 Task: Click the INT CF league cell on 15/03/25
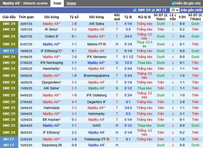[9, 145]
